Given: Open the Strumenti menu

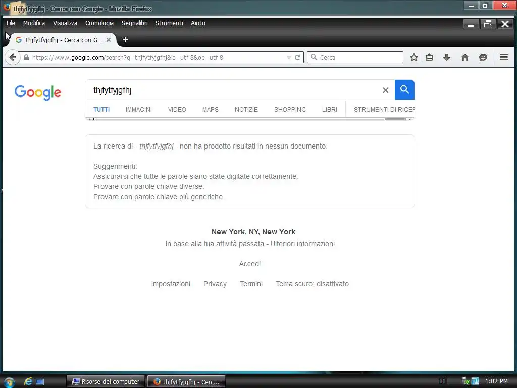Looking at the screenshot, I should pyautogui.click(x=169, y=23).
